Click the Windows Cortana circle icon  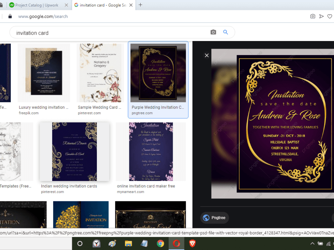[x=80, y=244]
